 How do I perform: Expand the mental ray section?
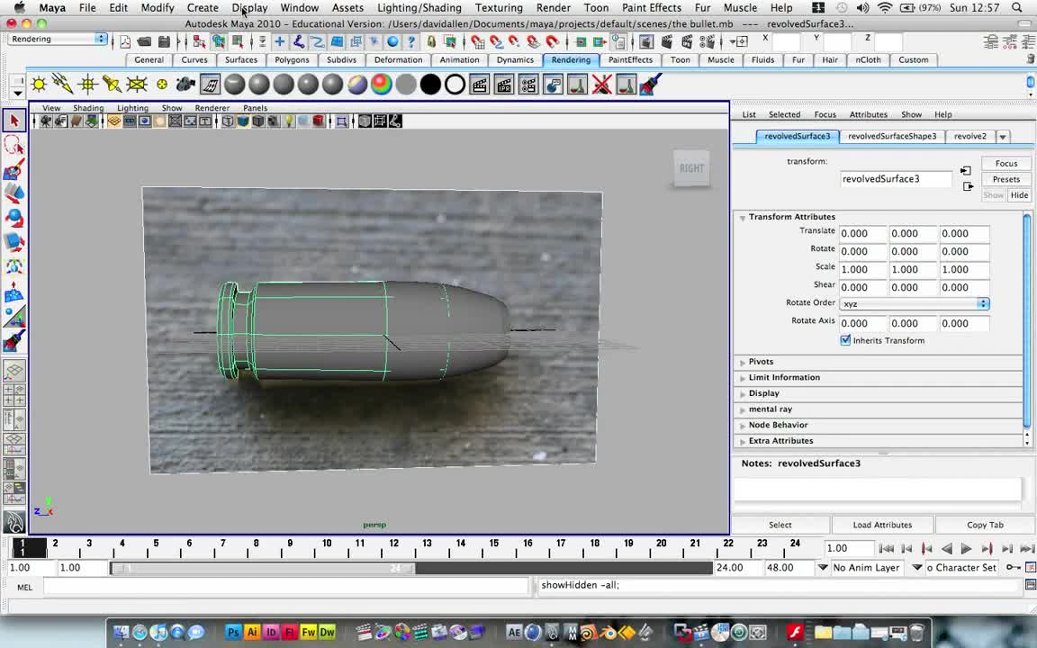742,410
